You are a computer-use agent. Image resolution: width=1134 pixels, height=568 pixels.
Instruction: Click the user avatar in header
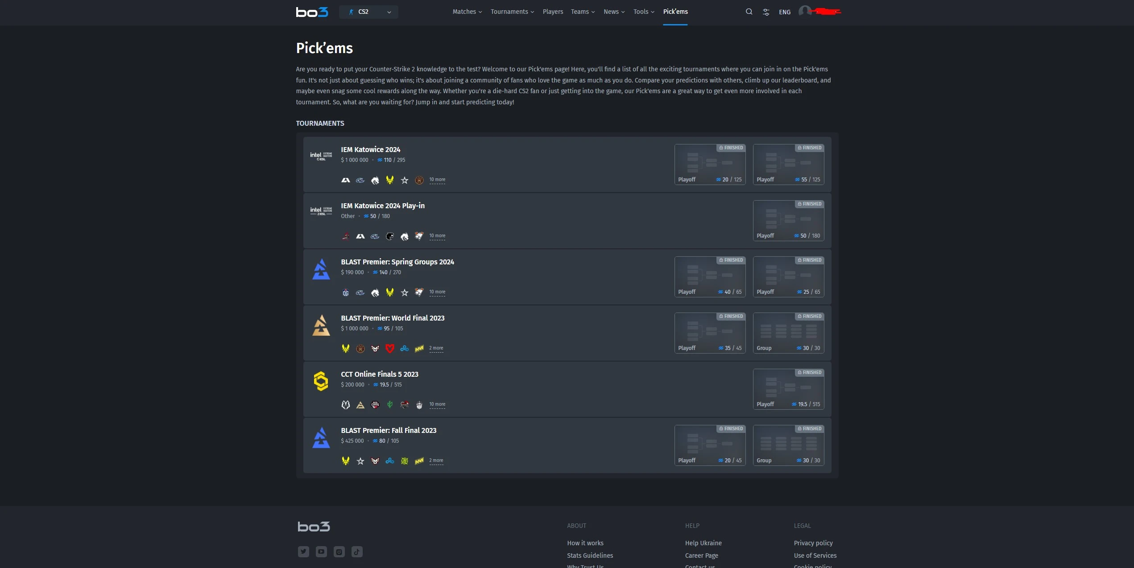804,11
